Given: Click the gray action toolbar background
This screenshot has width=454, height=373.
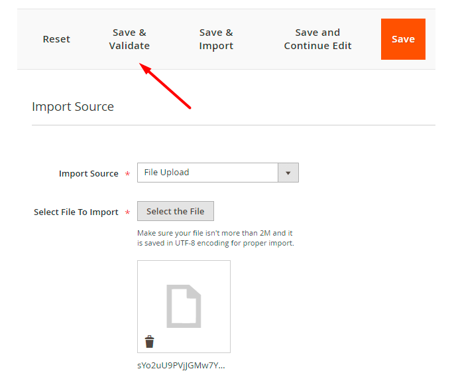Looking at the screenshot, I should click(258, 60).
